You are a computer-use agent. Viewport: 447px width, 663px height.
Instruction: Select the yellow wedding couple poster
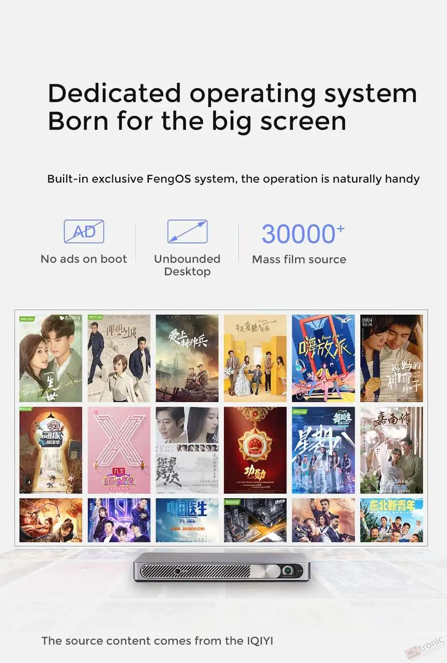(x=255, y=358)
